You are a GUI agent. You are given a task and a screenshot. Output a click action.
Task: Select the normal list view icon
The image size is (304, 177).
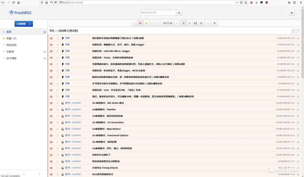click(x=183, y=23)
